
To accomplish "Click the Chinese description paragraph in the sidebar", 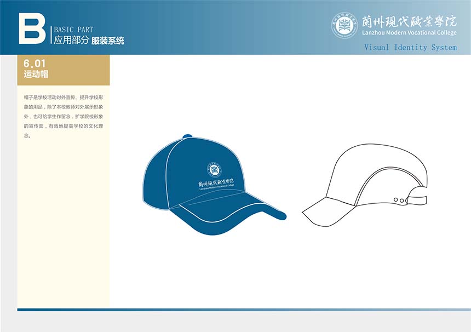I will (x=64, y=115).
